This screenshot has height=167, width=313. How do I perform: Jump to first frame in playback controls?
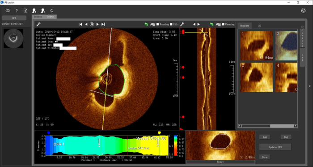80,24
